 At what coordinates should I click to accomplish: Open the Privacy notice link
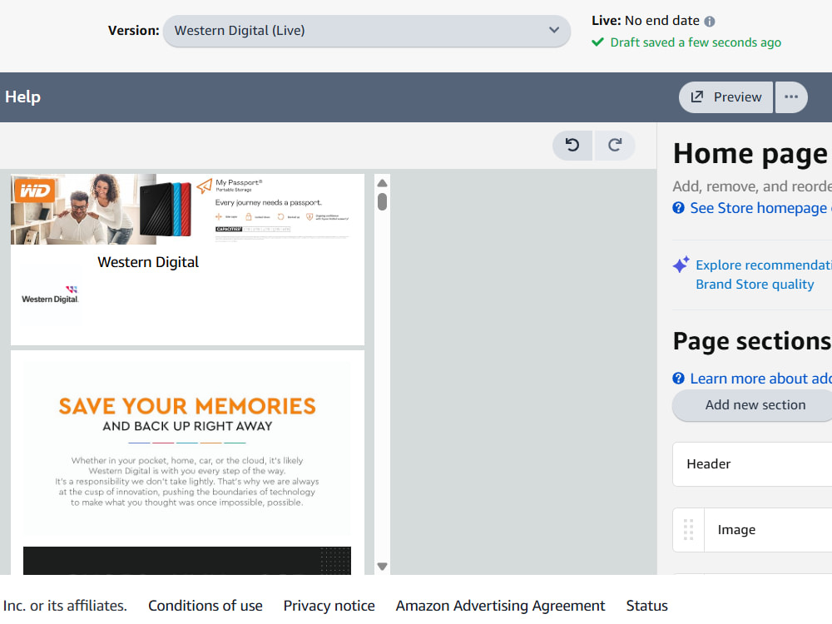[x=329, y=606]
